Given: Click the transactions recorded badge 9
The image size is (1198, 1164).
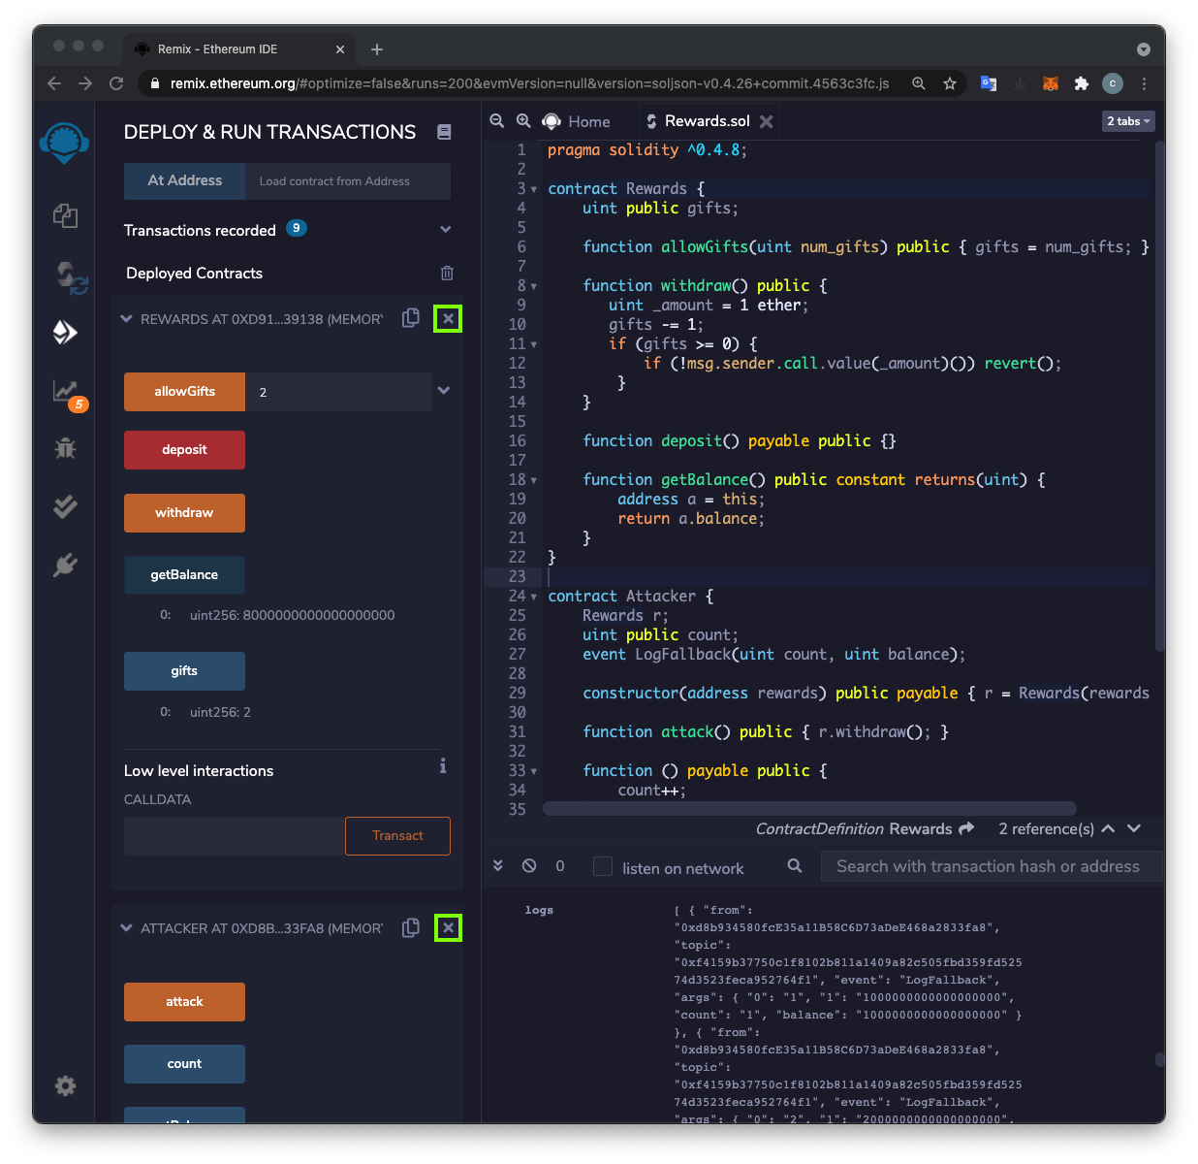Looking at the screenshot, I should click(297, 228).
